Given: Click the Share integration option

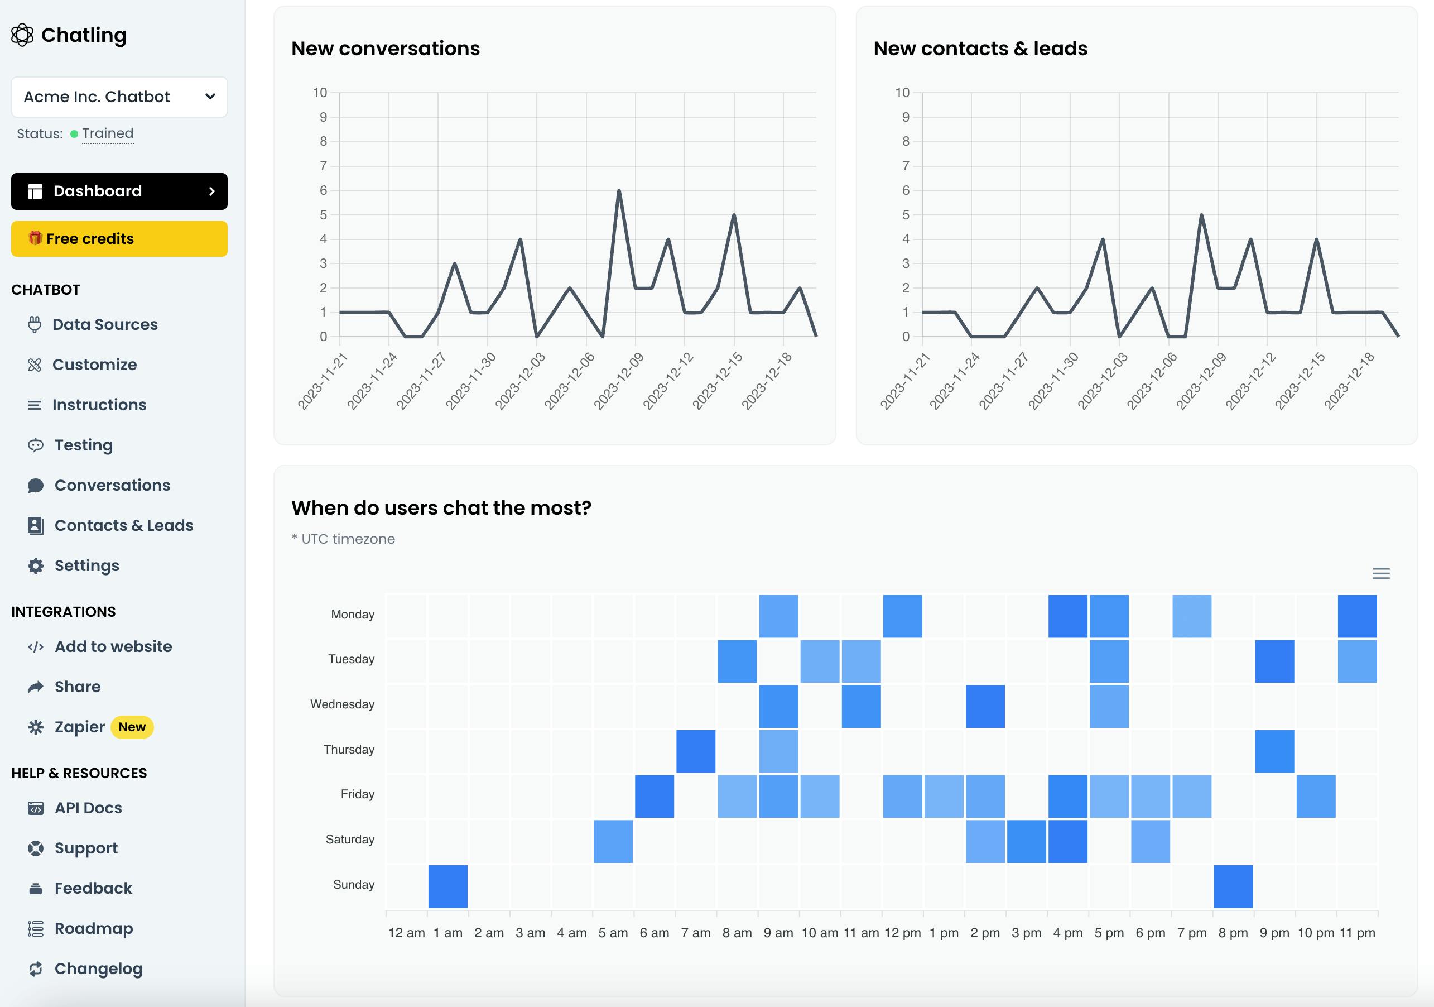Looking at the screenshot, I should pos(76,685).
